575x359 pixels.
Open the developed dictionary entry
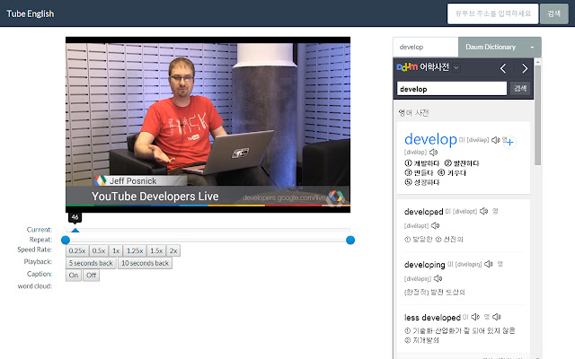(x=423, y=212)
